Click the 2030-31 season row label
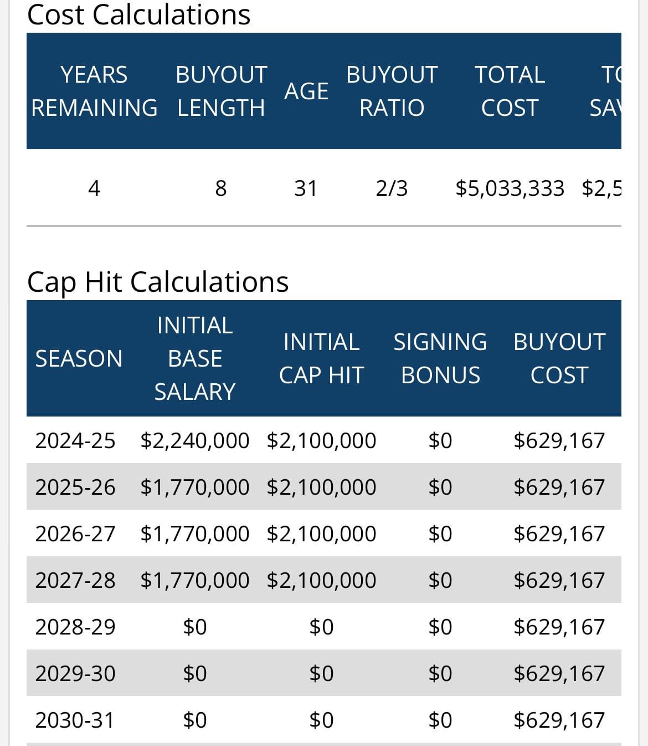The width and height of the screenshot is (648, 746). click(x=75, y=720)
